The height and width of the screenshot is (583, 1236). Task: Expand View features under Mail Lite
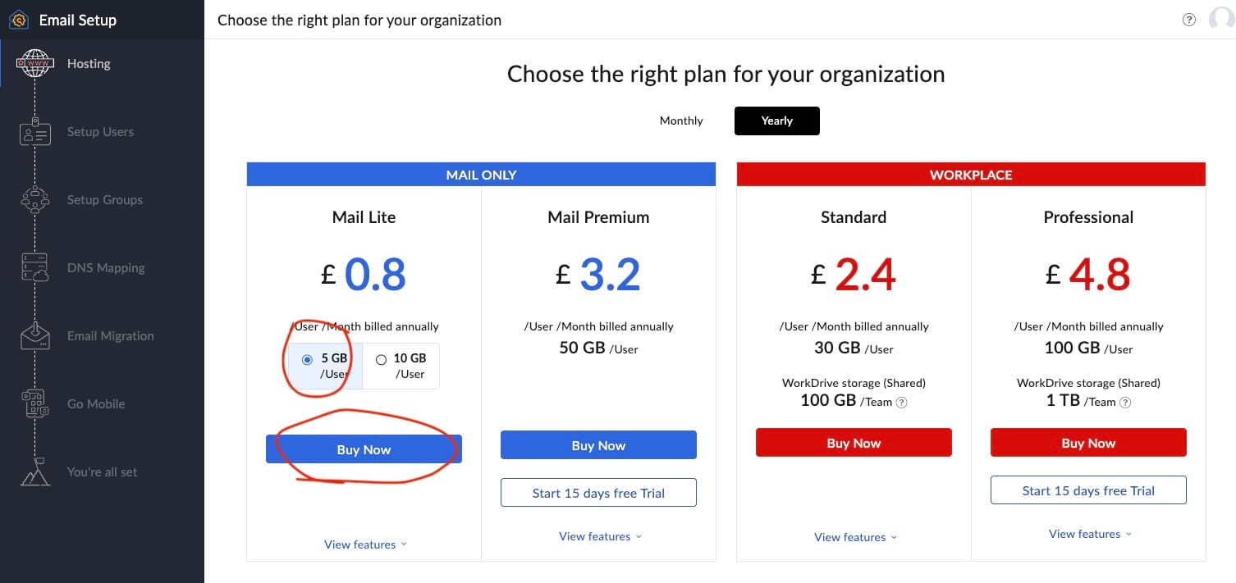(365, 544)
